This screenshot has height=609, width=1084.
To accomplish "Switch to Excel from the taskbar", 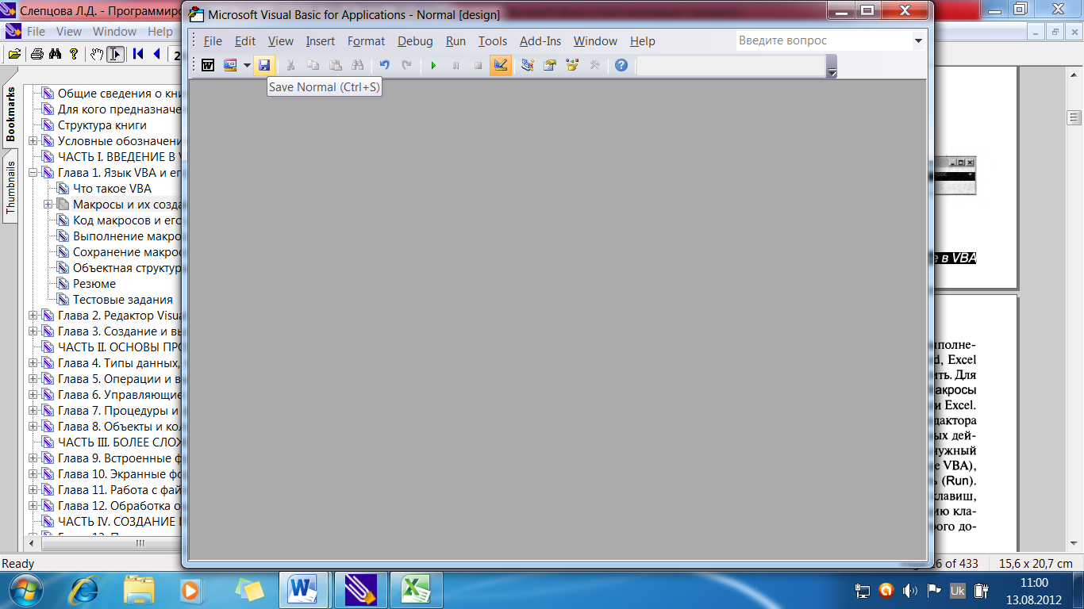I will point(414,590).
